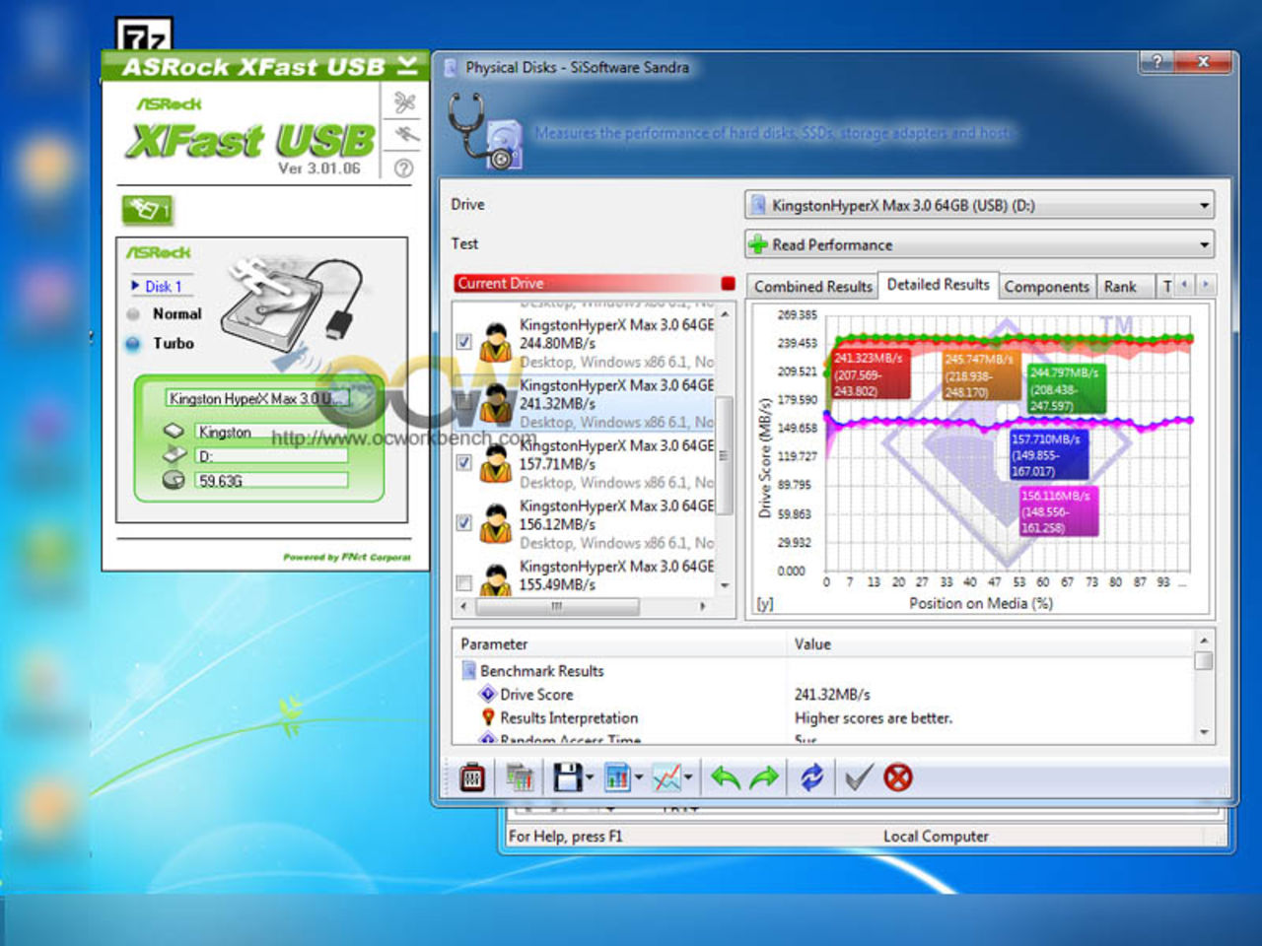Viewport: 1262px width, 946px height.
Task: Check the 155.49MB/s Kingston result checkbox
Action: [x=464, y=583]
